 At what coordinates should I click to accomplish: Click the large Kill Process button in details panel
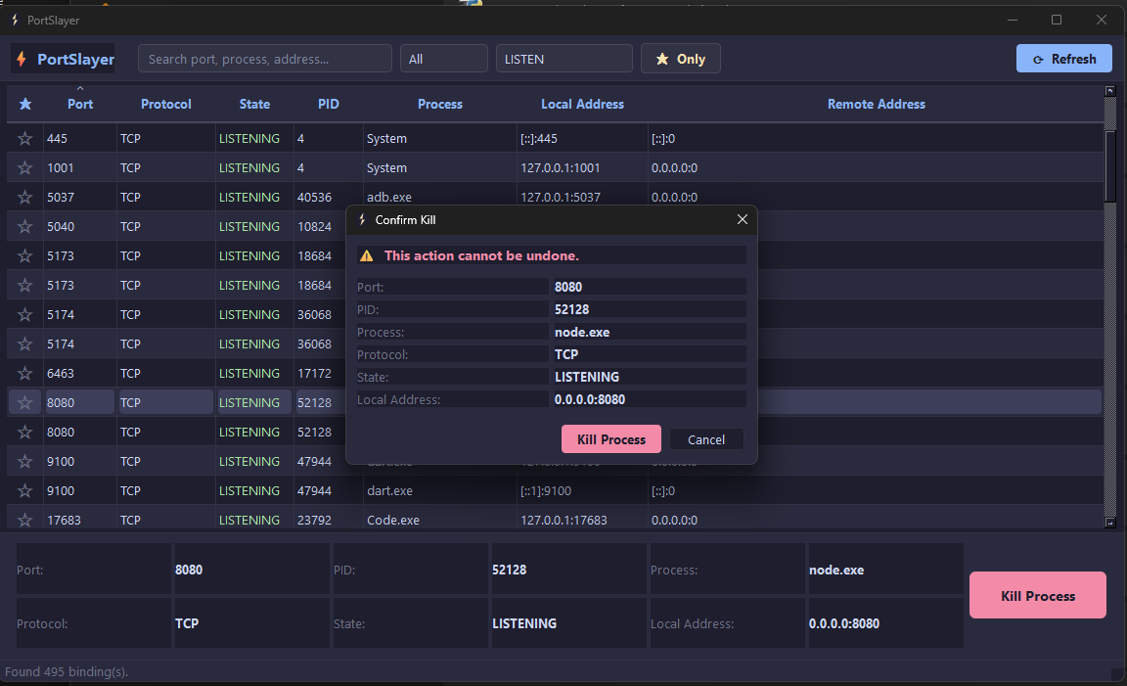pos(1038,595)
